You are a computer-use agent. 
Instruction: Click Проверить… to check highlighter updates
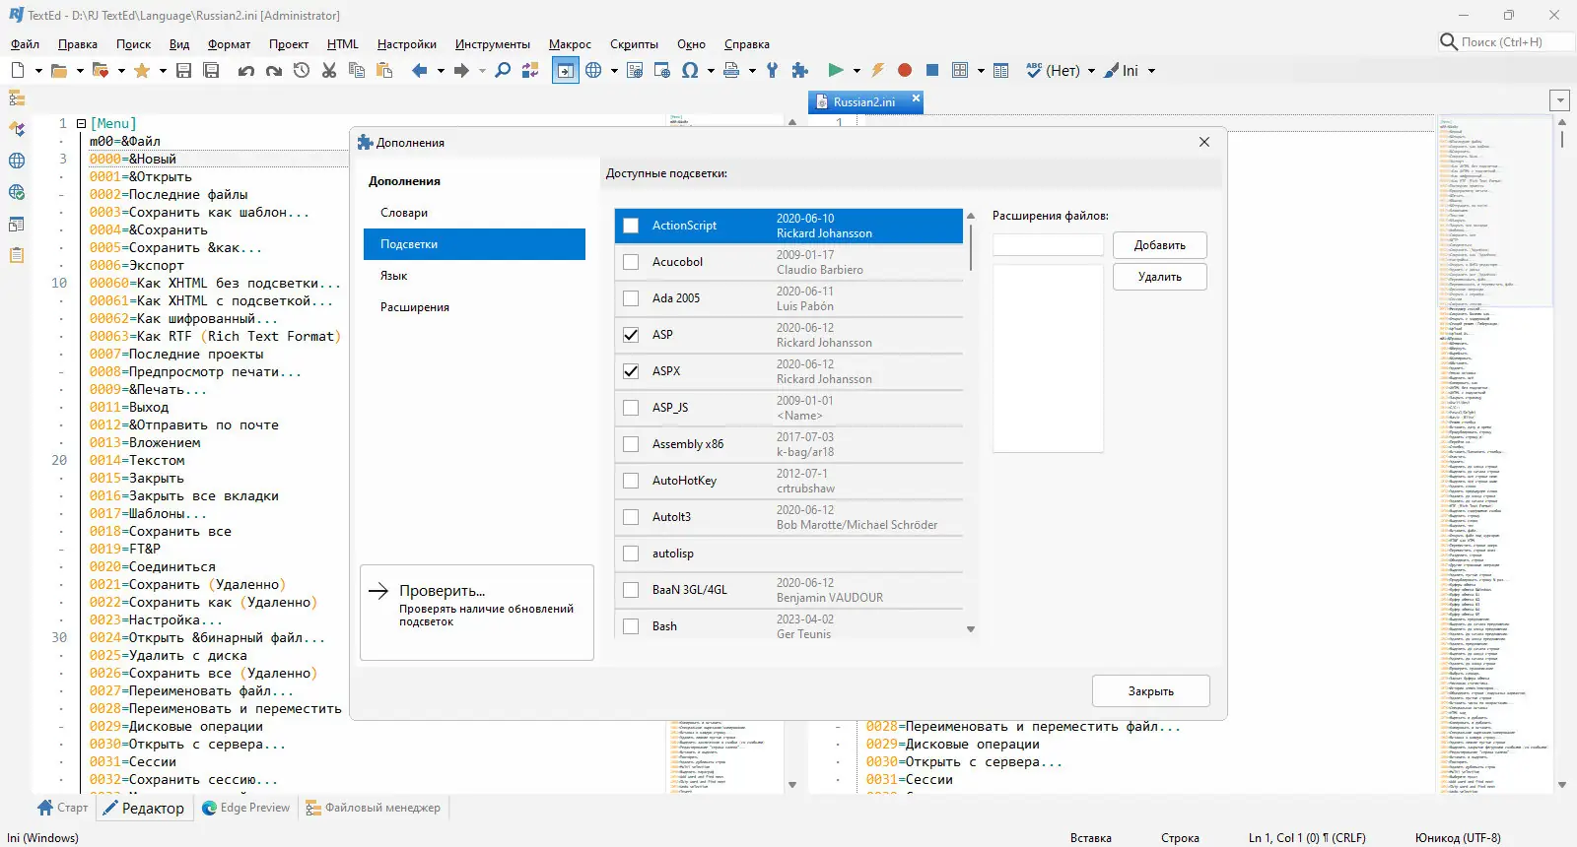click(x=477, y=613)
